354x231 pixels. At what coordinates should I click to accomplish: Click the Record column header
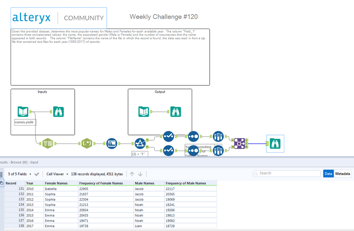click(x=15, y=183)
